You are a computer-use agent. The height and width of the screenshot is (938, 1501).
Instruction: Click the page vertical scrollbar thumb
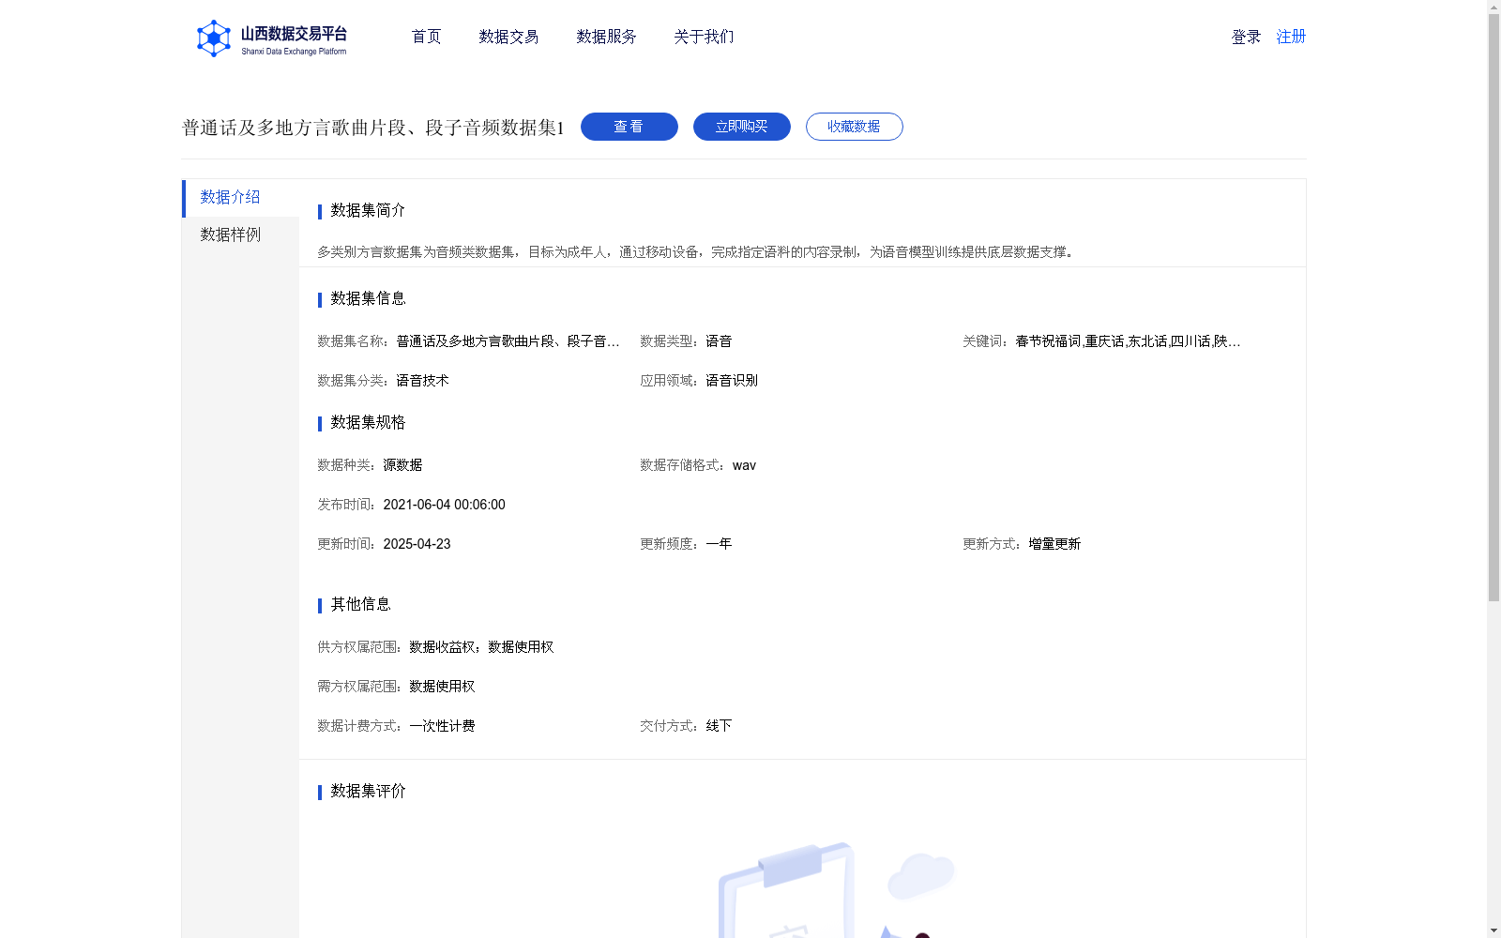[1493, 308]
